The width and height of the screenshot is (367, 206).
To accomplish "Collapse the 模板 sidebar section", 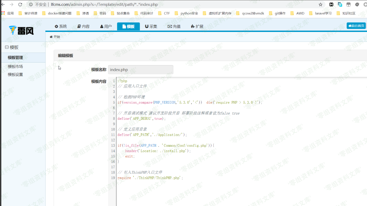I will pyautogui.click(x=7, y=47).
